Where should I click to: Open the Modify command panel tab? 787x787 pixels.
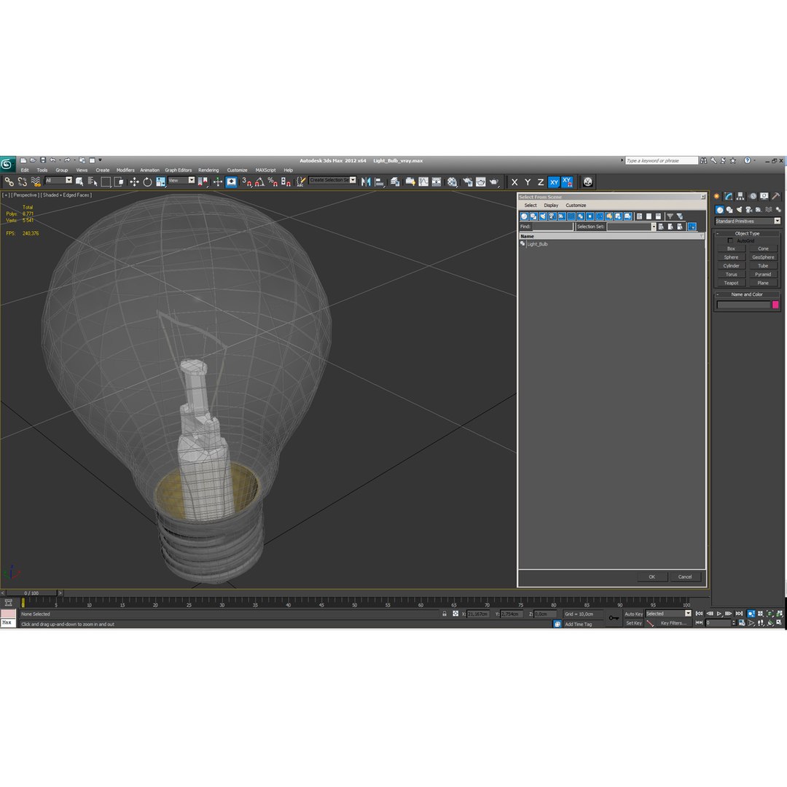click(x=729, y=196)
